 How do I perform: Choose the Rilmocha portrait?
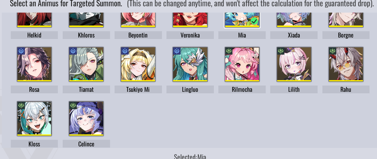242,64
